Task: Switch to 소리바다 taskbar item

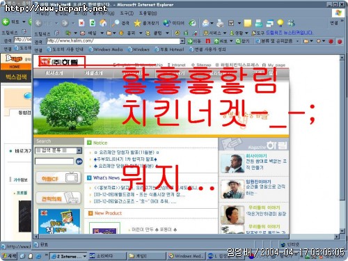Action: coord(107,256)
